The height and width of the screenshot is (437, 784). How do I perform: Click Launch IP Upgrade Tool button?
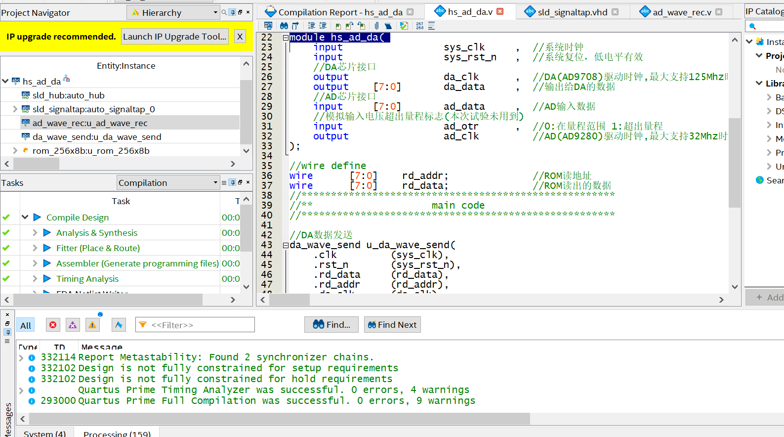[174, 36]
